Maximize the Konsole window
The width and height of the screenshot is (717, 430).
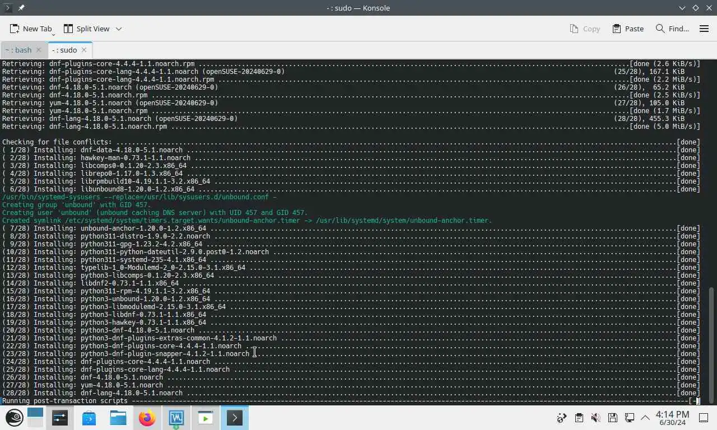pyautogui.click(x=695, y=8)
